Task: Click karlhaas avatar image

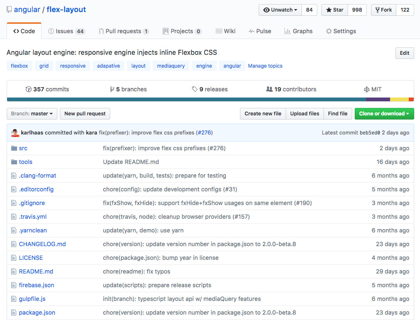Action: (15, 132)
